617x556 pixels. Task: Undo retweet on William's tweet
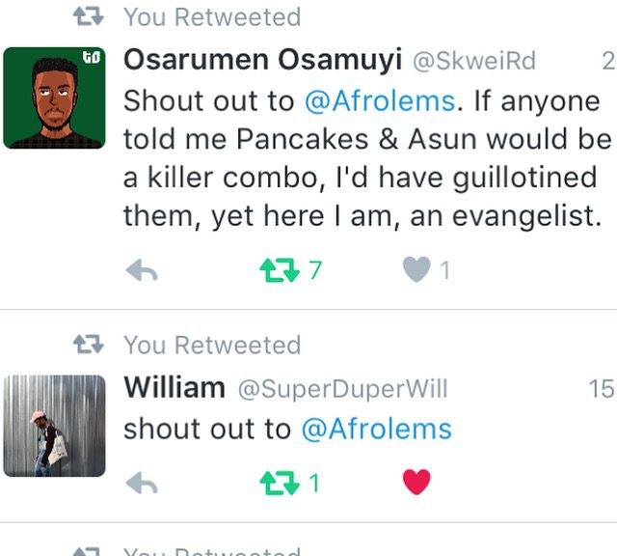280,483
